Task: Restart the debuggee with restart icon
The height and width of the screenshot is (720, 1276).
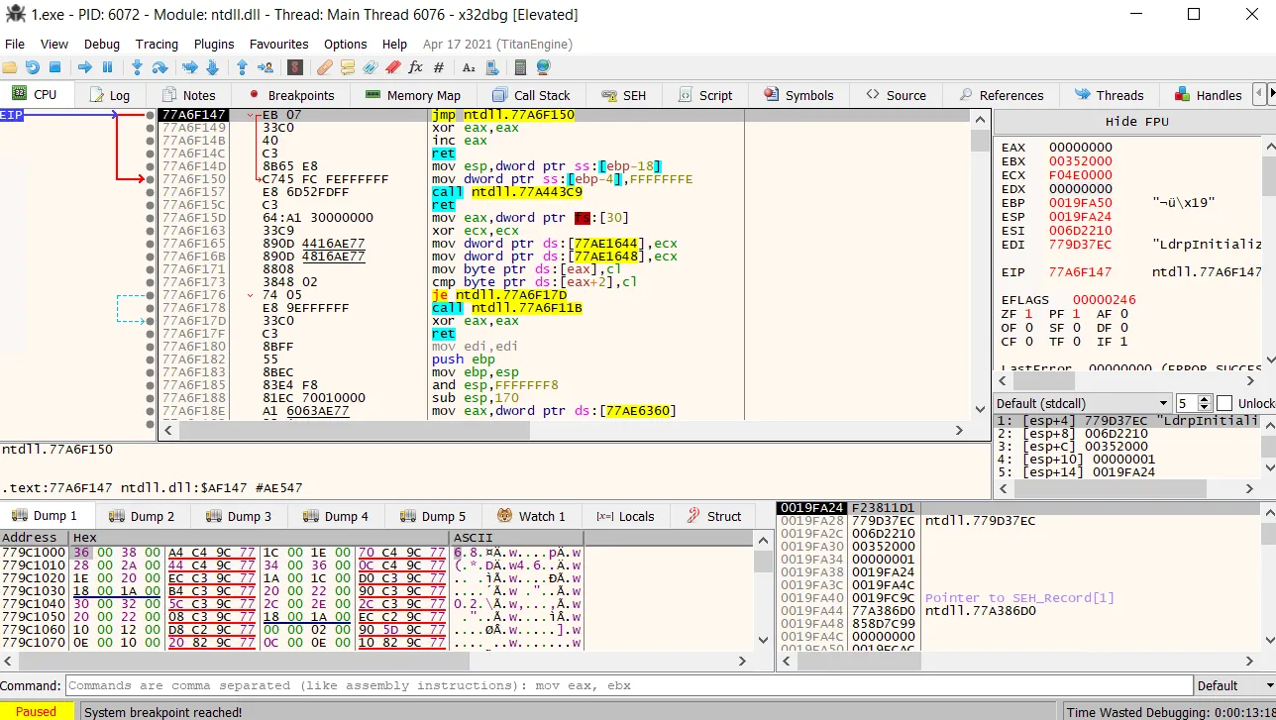Action: 33,67
